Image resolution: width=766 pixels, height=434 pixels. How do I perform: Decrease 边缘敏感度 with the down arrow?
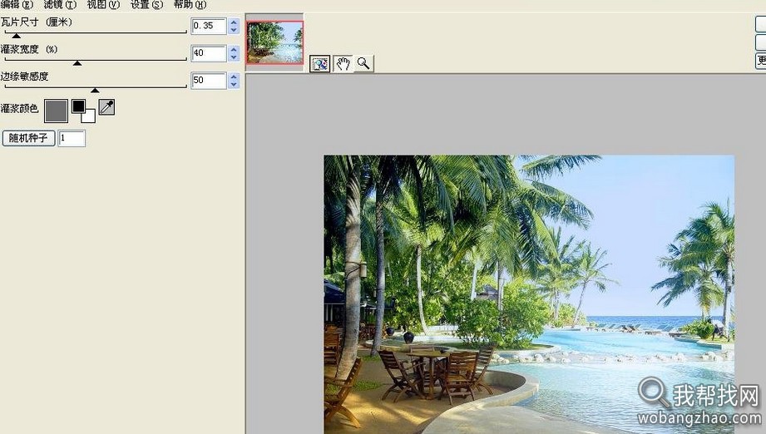pos(234,85)
